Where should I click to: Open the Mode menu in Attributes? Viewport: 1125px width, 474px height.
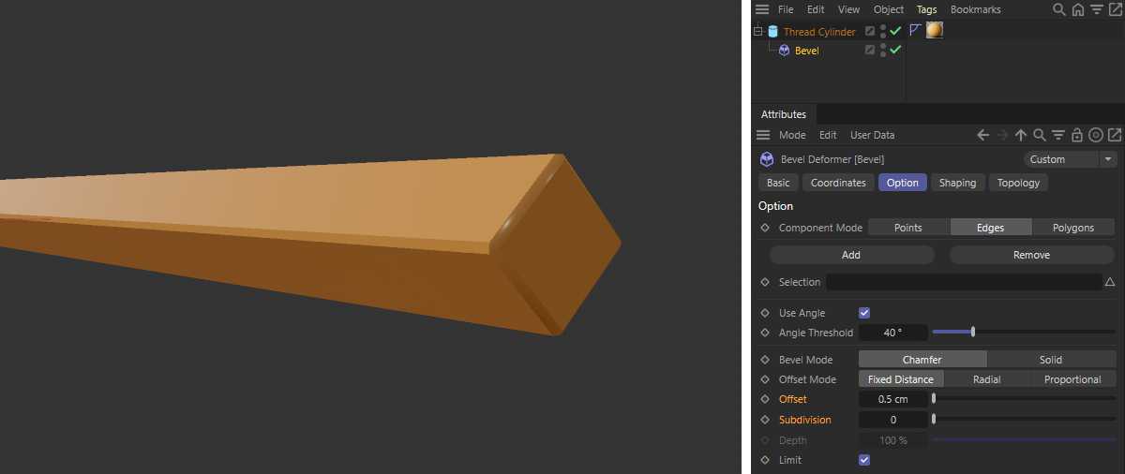coord(792,135)
